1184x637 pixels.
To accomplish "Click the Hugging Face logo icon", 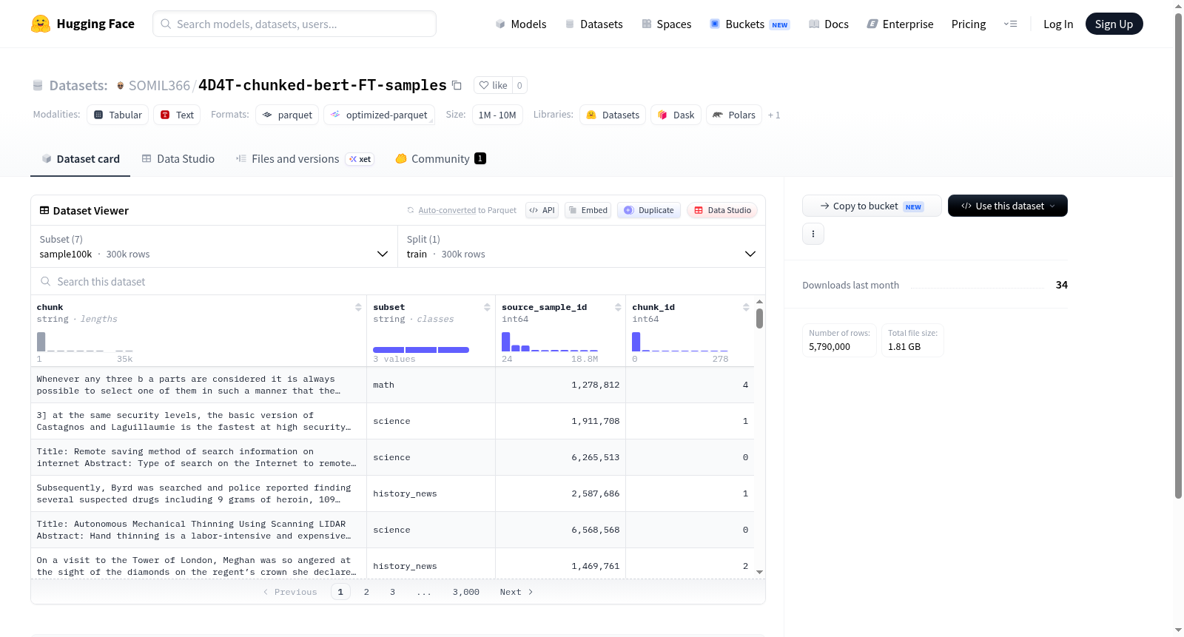I will coord(41,24).
